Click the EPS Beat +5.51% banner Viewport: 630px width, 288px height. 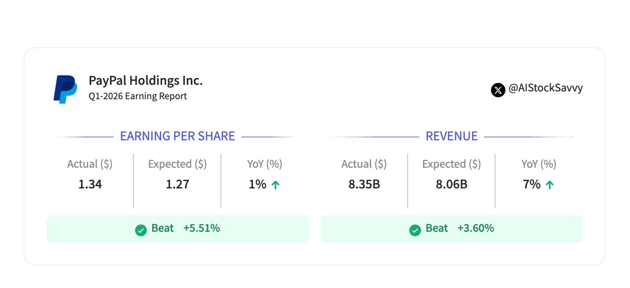pyautogui.click(x=177, y=229)
